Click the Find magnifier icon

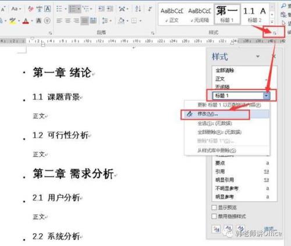pos(283,6)
